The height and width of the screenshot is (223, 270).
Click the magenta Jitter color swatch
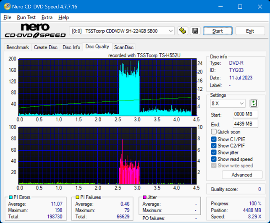(144, 197)
